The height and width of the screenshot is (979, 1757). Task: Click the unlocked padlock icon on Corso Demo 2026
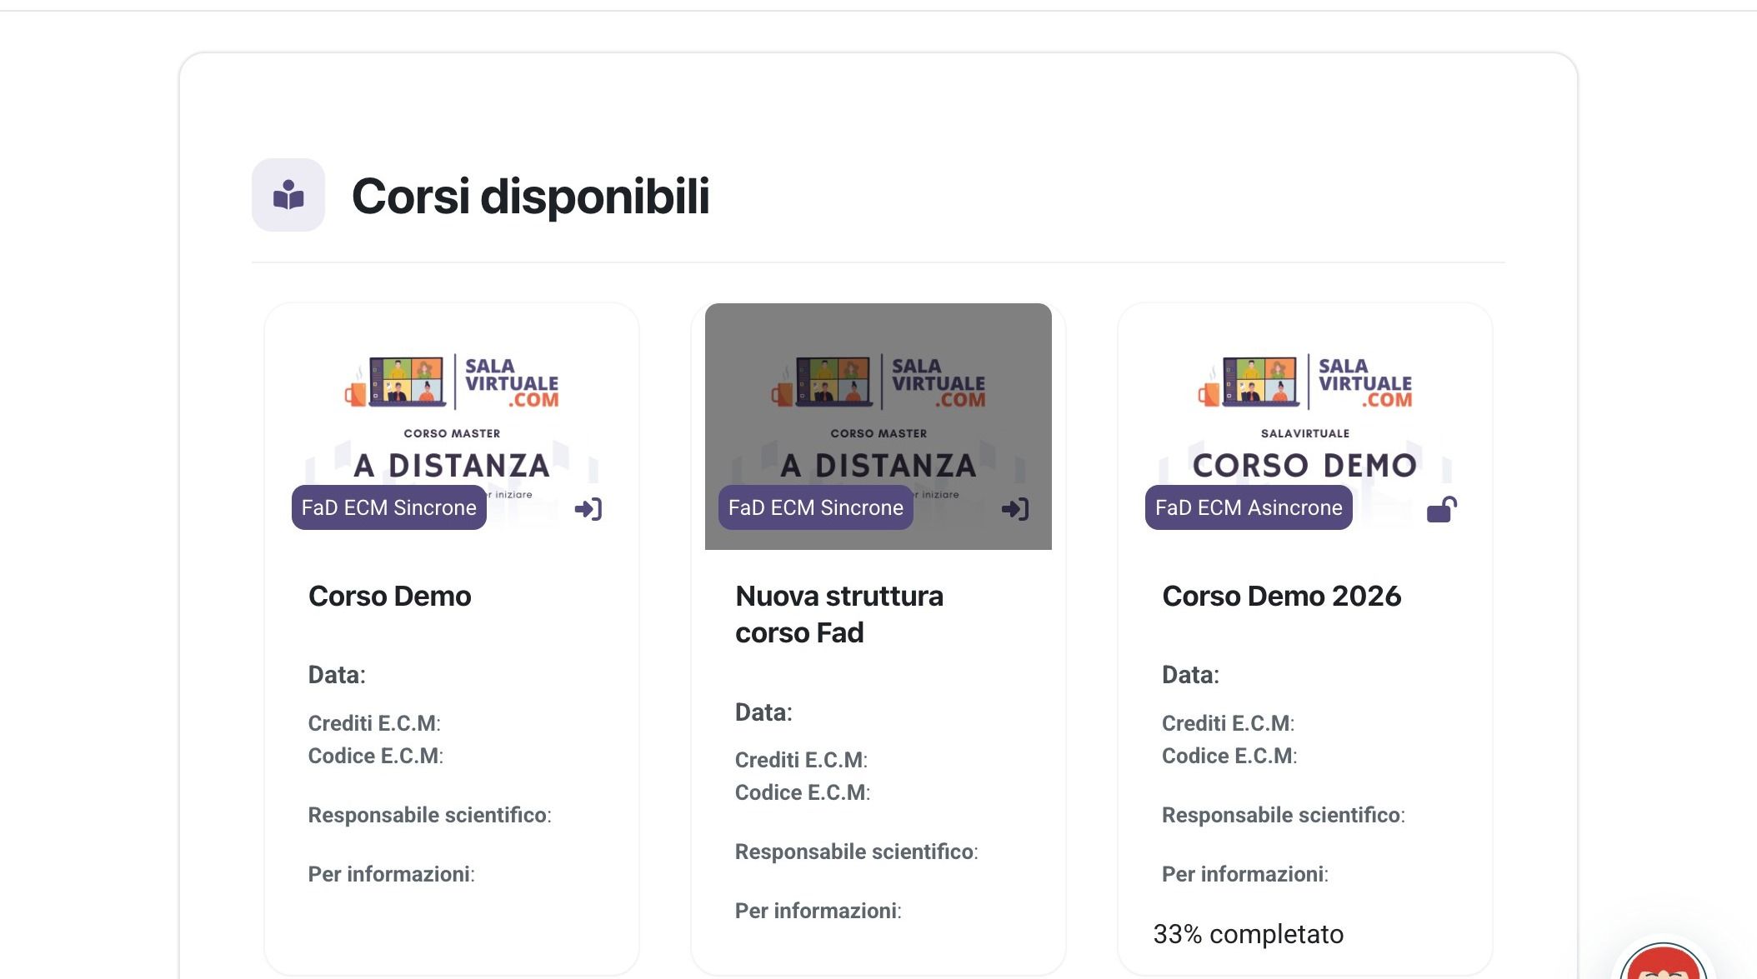tap(1442, 509)
